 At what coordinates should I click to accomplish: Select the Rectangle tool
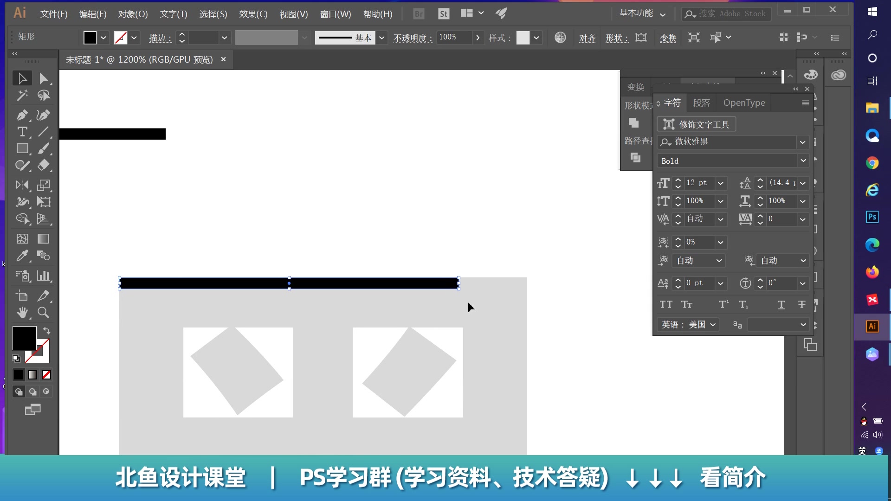pos(22,148)
